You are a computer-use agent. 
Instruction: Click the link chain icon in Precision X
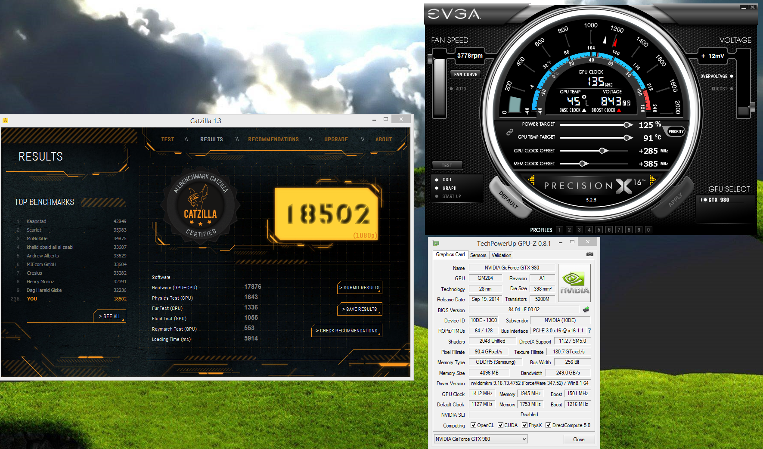(x=509, y=132)
